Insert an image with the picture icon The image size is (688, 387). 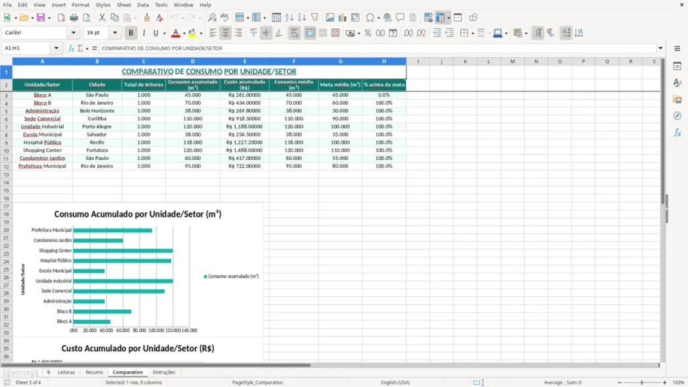click(x=330, y=17)
